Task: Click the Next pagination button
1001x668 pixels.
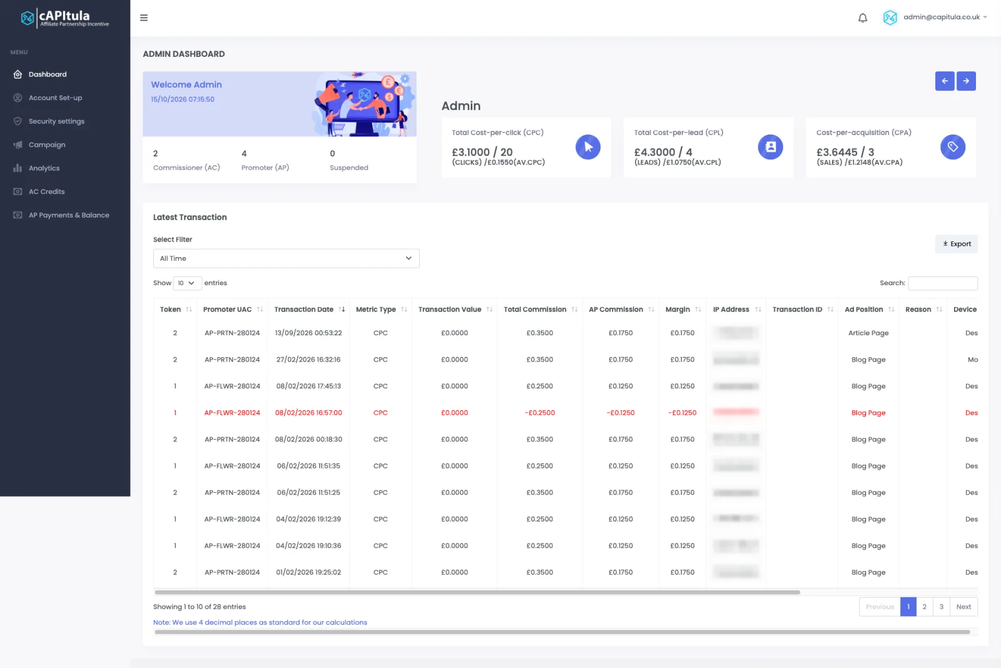Action: (963, 607)
